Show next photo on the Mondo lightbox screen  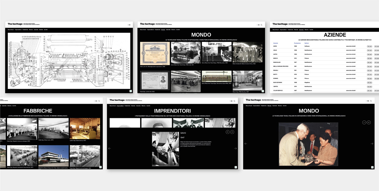[x=372, y=144]
